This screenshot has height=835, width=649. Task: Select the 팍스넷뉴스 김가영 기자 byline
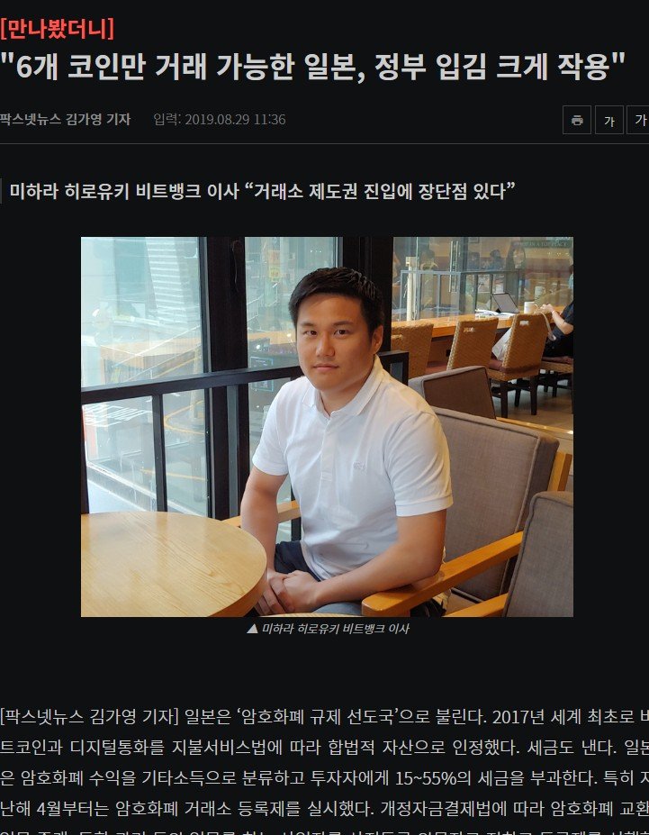coord(66,119)
